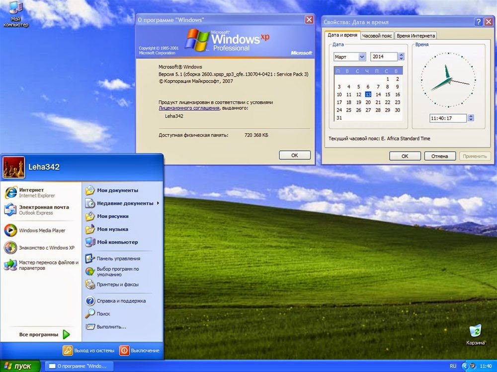Click the year field showing 2014
Viewport: 497px width, 372px height.
(x=384, y=57)
